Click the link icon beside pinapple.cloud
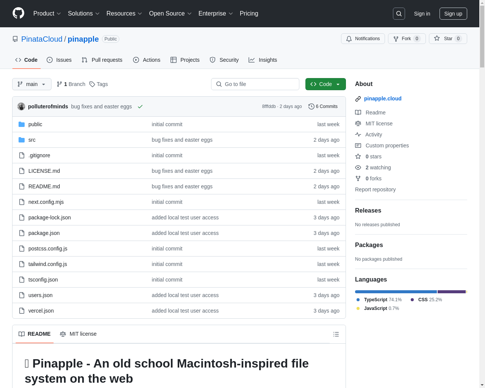This screenshot has height=388, width=485. click(358, 99)
